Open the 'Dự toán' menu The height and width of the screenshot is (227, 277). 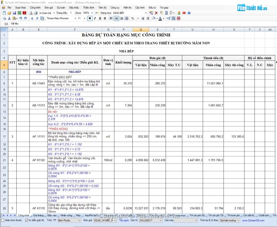pyautogui.click(x=61, y=8)
